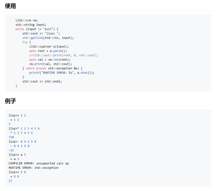The height and width of the screenshot is (191, 217).
Task: Click the 'try {' keyword line
Action: pyautogui.click(x=27, y=42)
